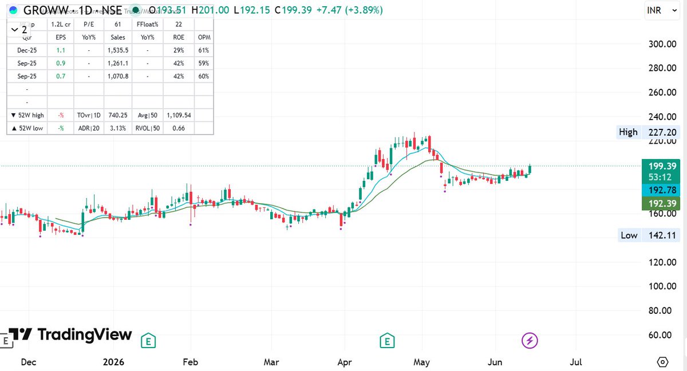Screen dimensions: 687x371
Task: Click the last green candle on the chart
Action: point(530,169)
